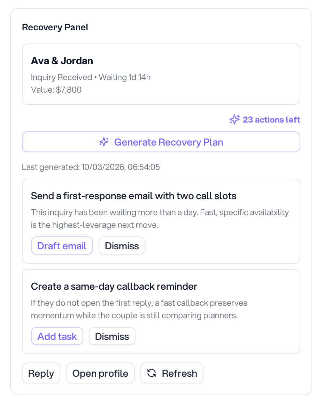Open the Ava & Jordan profile
The image size is (324, 406).
click(100, 373)
